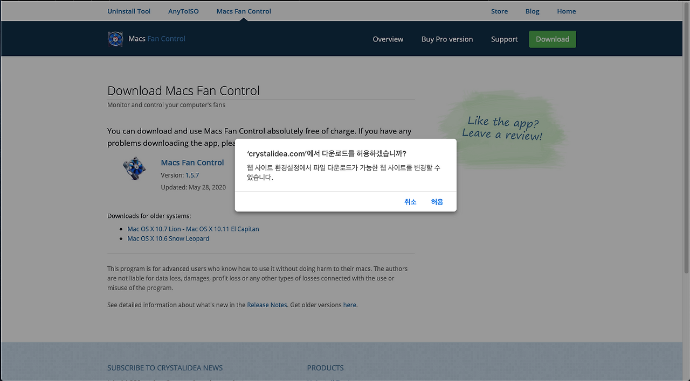The height and width of the screenshot is (381, 690).
Task: Click 'Monitor and control your computer's fans' subtitle
Action: coord(166,105)
